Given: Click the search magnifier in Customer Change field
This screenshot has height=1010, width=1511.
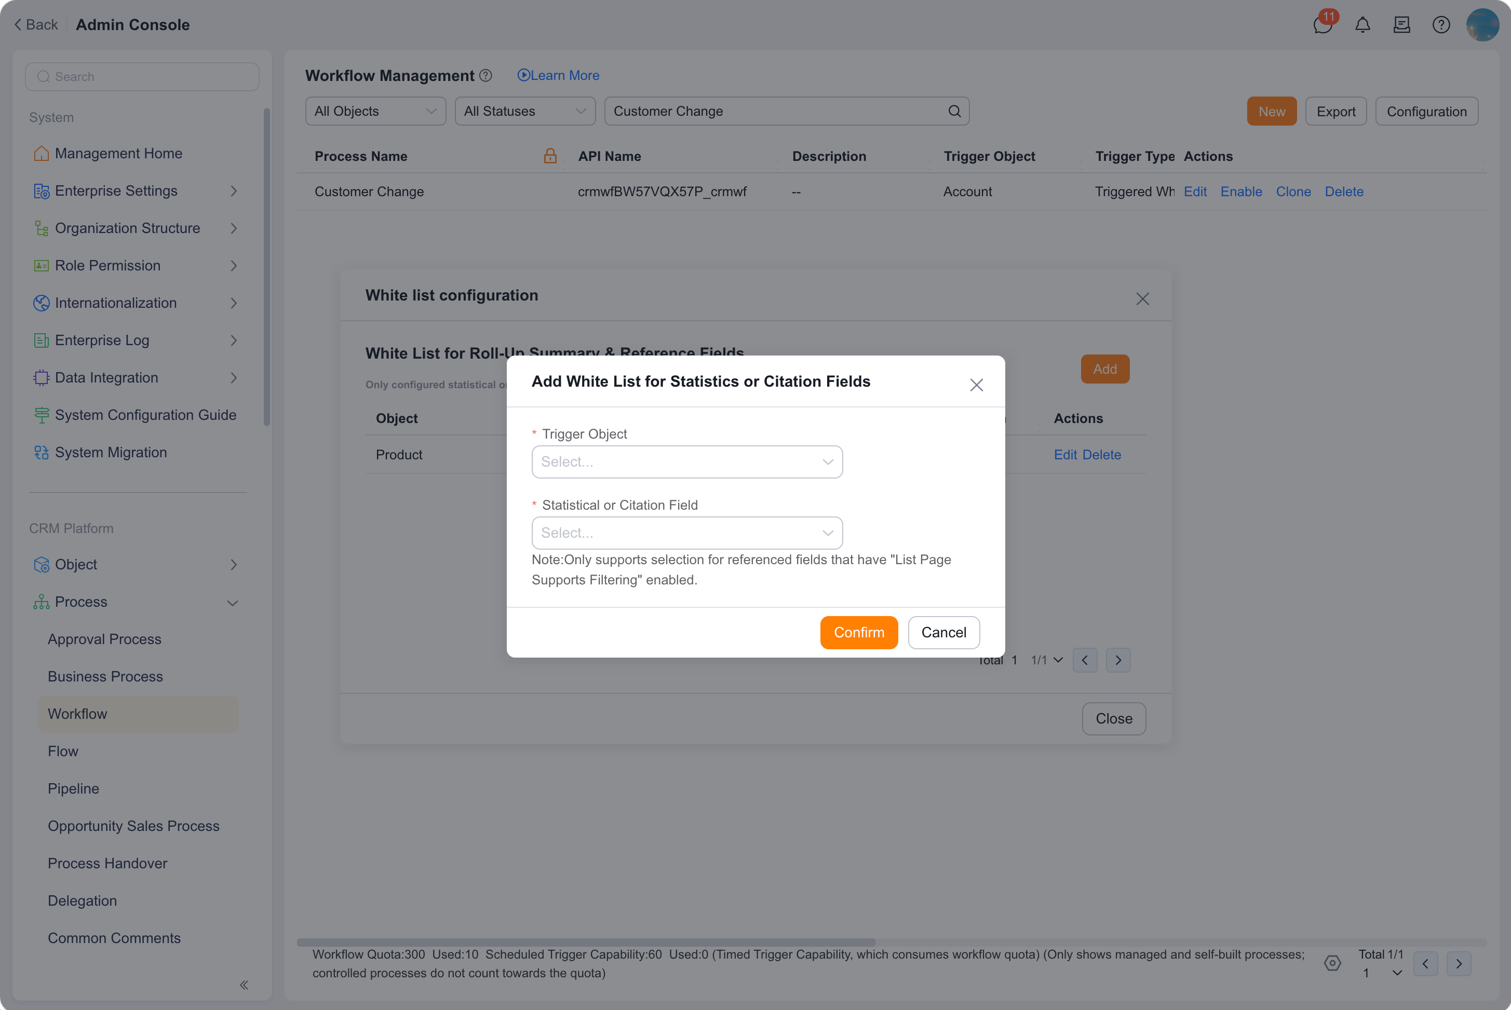Looking at the screenshot, I should click(x=954, y=112).
